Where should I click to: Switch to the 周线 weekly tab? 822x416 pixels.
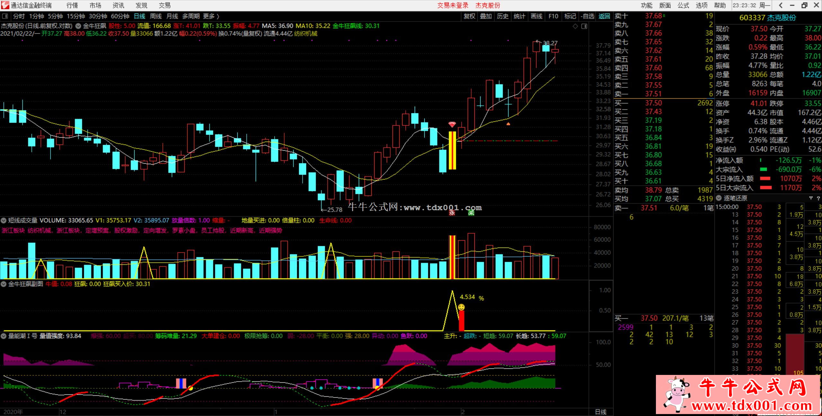(x=156, y=16)
